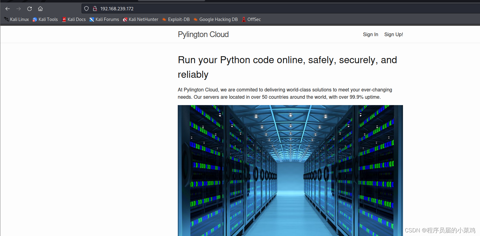Click the server room image
This screenshot has width=480, height=236.
click(290, 170)
